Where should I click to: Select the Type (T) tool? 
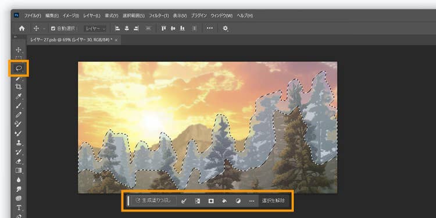point(19,208)
